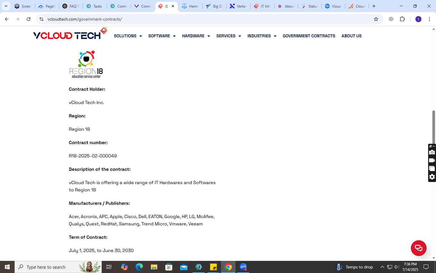Open the gear settings in side widget
Screen dimensions: 436x273
[x=432, y=177]
